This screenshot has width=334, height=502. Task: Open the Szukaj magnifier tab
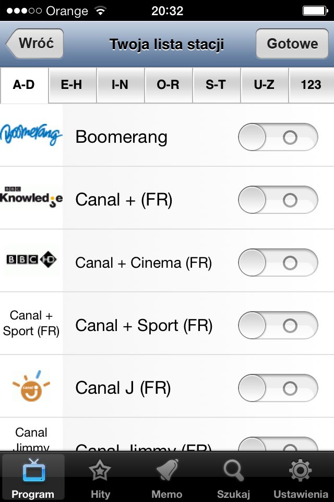(234, 477)
